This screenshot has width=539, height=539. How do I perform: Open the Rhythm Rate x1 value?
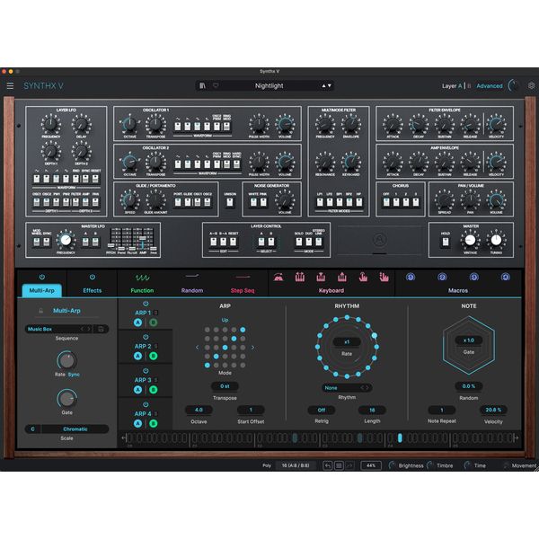pos(347,341)
